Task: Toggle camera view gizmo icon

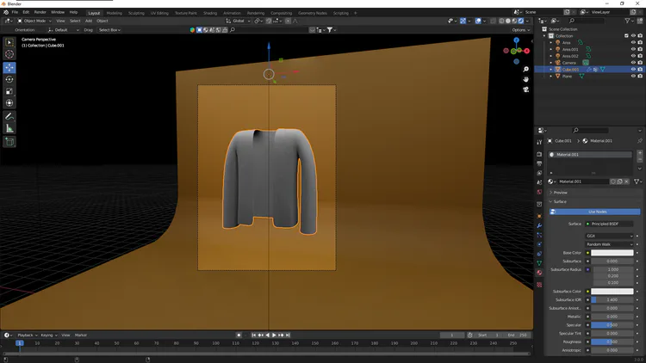Action: [x=525, y=89]
